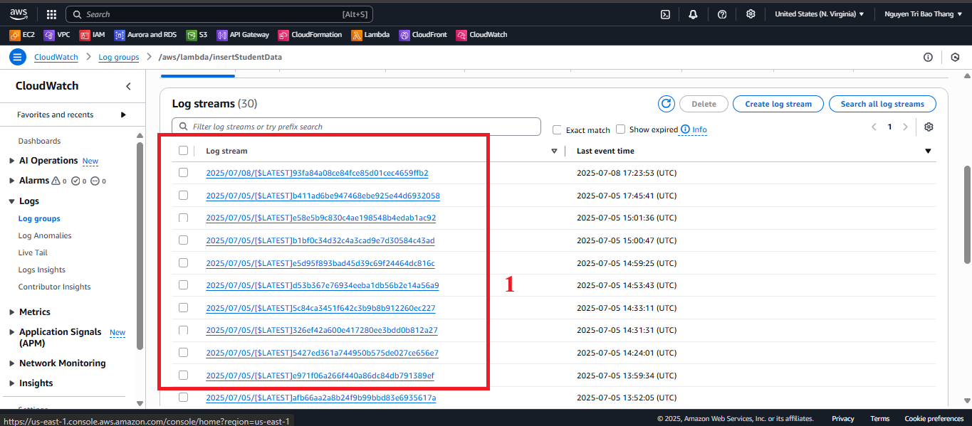Toggle the select-all log streams checkbox
The width and height of the screenshot is (972, 426).
click(183, 150)
